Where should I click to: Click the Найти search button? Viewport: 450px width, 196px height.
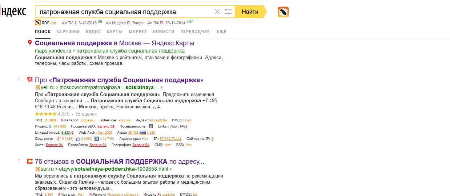pos(250,12)
